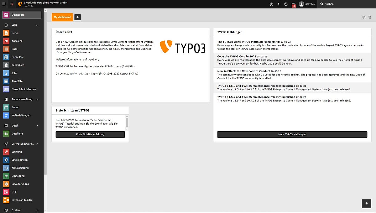
Task: Open news TYPO3 11.5.8 and 10.4.26 maintenance releases
Action: tap(256, 86)
